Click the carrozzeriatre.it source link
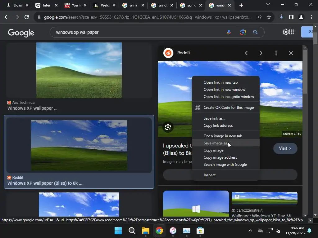Image resolution: width=318 pixels, height=238 pixels. tap(249, 210)
